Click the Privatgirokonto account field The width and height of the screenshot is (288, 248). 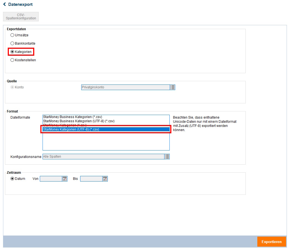click(125, 87)
